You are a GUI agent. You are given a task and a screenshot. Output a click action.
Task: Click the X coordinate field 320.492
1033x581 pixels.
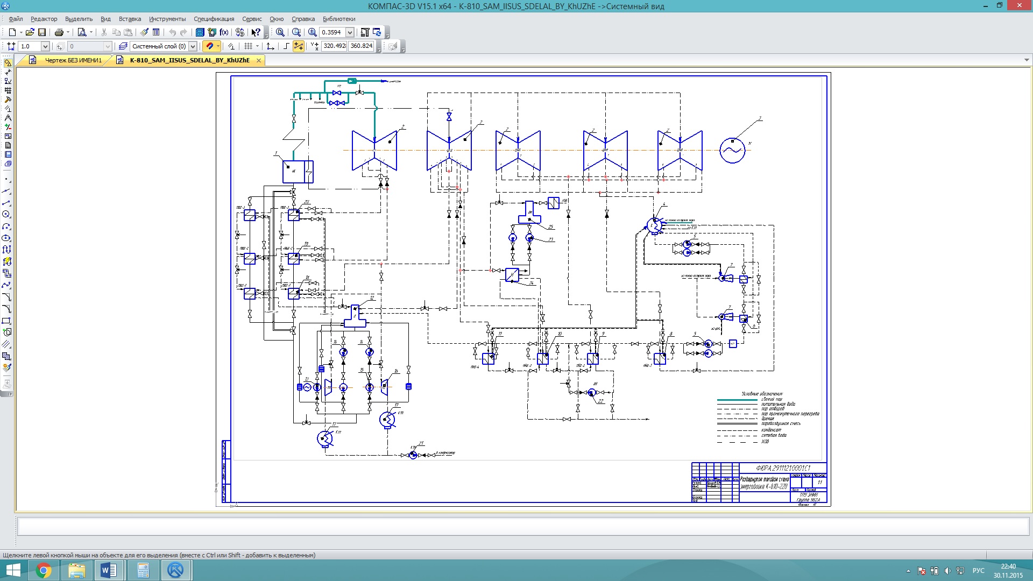tap(334, 46)
